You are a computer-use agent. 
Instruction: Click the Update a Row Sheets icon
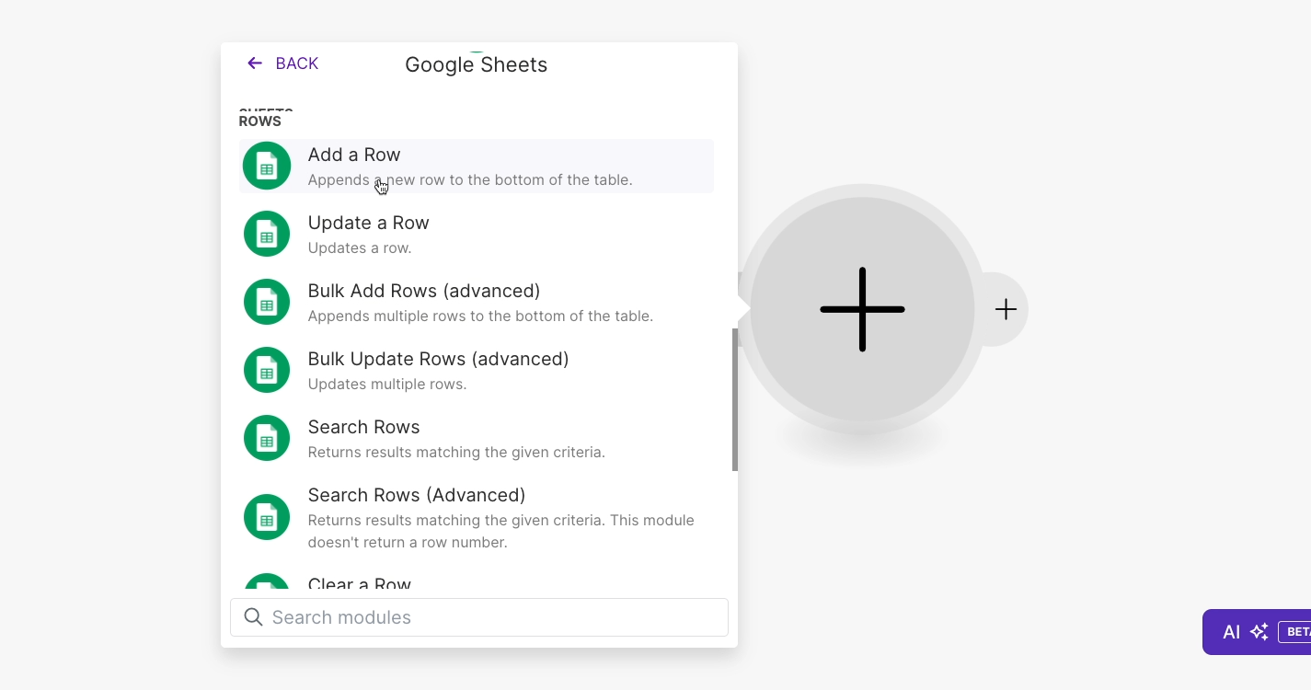267,234
